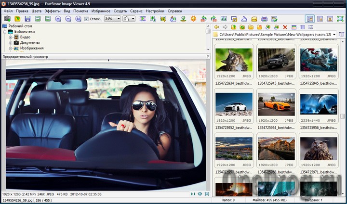Viewport: 347px width, 204px height.
Task: Go to next image with green right arrow
Action: (x=48, y=19)
